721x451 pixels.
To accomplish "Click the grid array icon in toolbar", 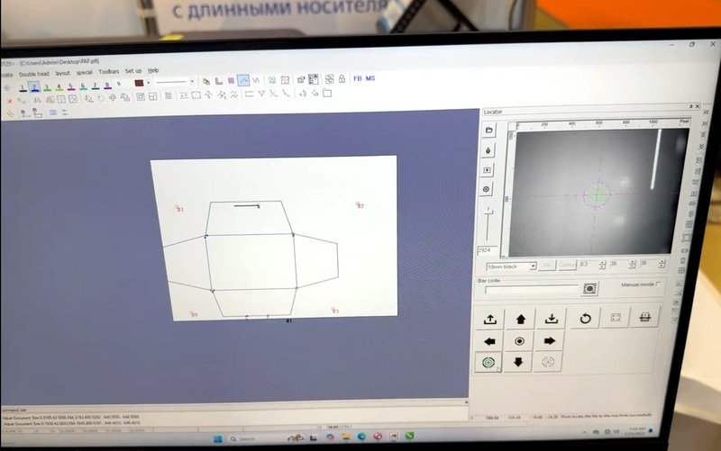I will (169, 96).
